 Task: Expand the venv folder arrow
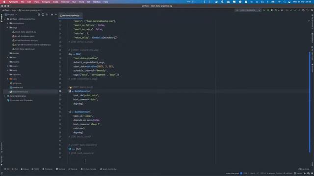(8, 79)
